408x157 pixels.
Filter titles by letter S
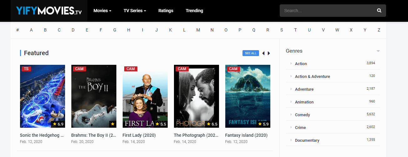tap(282, 30)
